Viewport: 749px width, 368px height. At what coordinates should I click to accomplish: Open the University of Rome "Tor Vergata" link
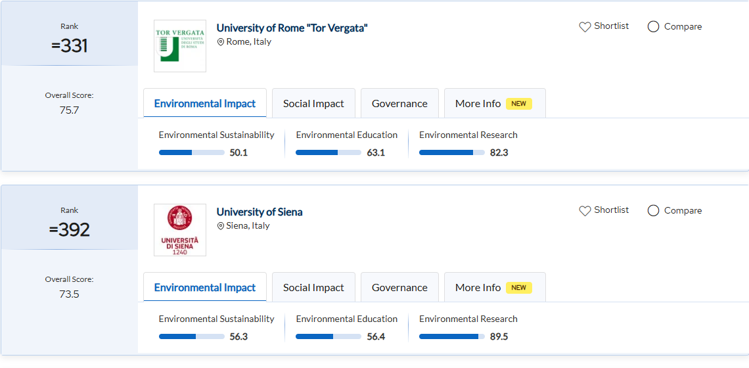point(292,28)
